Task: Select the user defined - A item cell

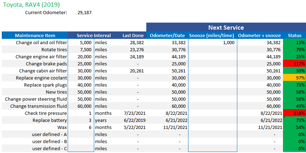Action: [50, 134]
